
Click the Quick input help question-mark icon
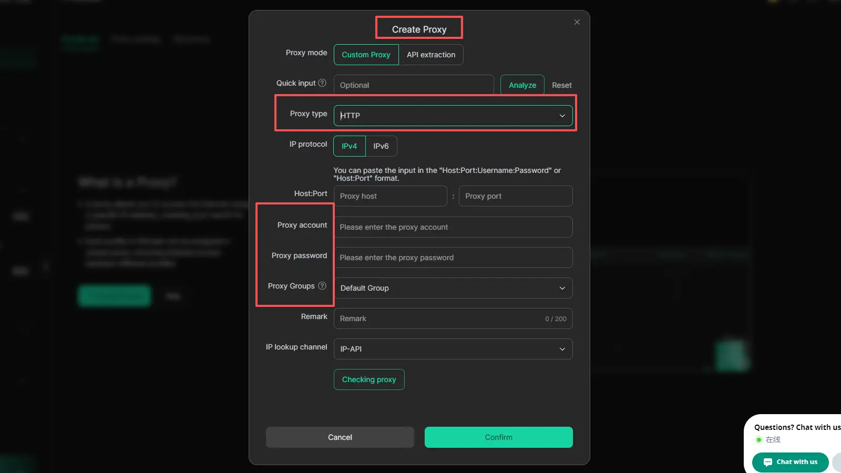(x=322, y=83)
